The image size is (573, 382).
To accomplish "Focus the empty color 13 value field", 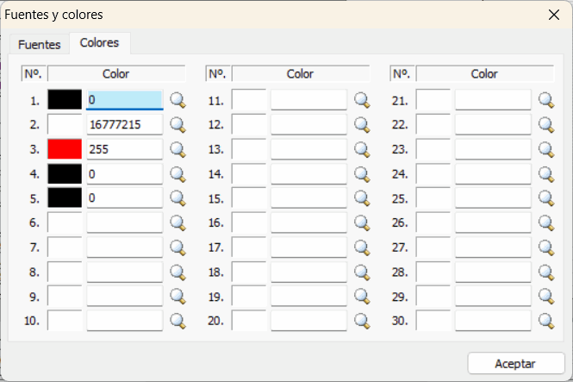I will click(308, 149).
